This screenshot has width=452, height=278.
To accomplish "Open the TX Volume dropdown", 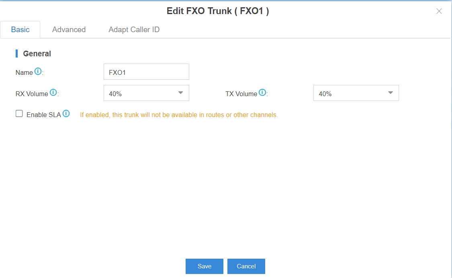I will click(356, 93).
